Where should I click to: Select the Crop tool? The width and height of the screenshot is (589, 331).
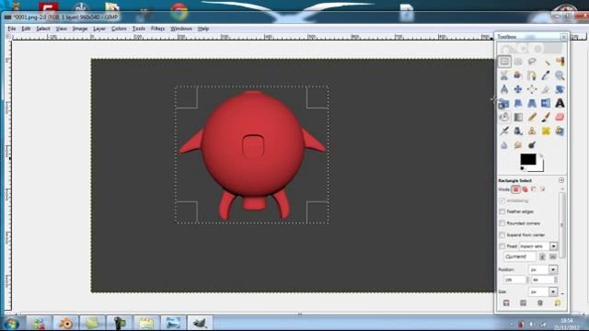pyautogui.click(x=546, y=89)
